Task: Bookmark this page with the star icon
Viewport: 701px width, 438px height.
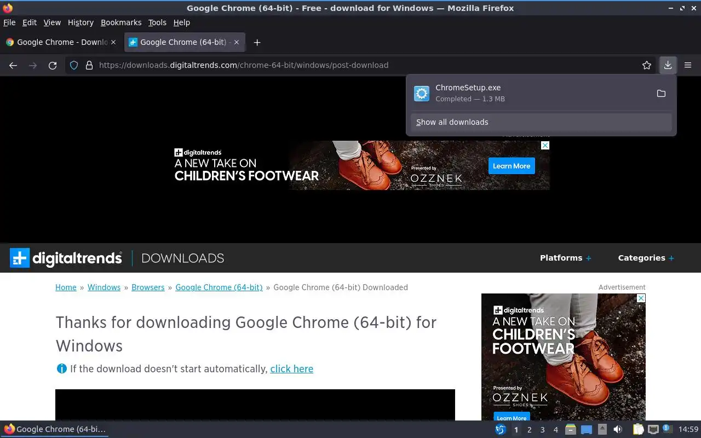Action: coord(647,65)
